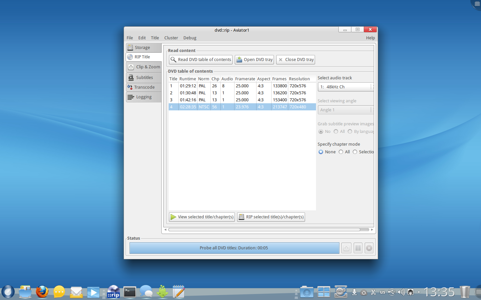Open the Cluster menu
This screenshot has width=481, height=300.
(171, 38)
